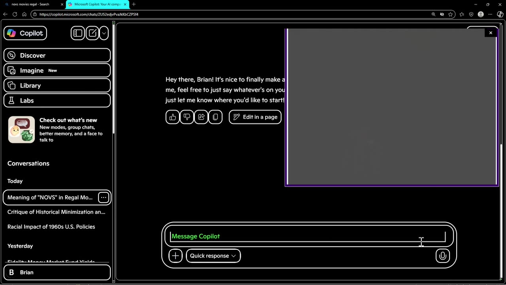Go to browser home page

pos(24,14)
